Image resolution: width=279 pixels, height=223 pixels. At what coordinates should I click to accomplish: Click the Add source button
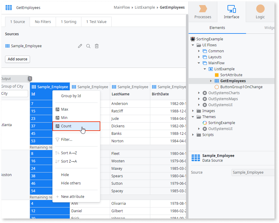[x=17, y=59]
